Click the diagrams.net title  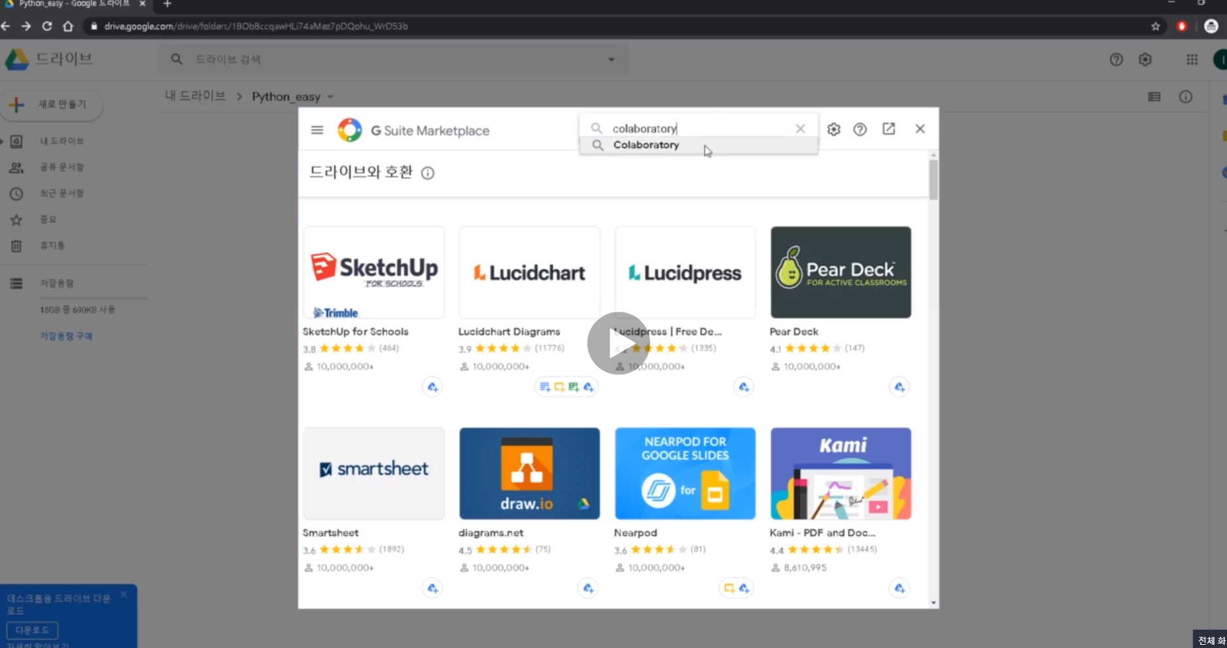click(491, 533)
